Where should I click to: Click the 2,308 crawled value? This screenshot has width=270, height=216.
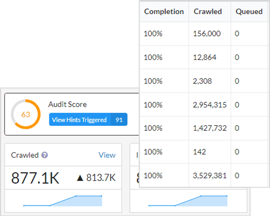203,81
